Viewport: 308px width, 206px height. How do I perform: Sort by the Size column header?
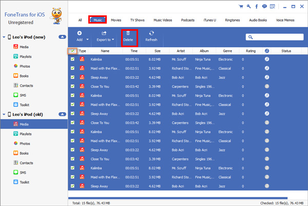tap(158, 51)
